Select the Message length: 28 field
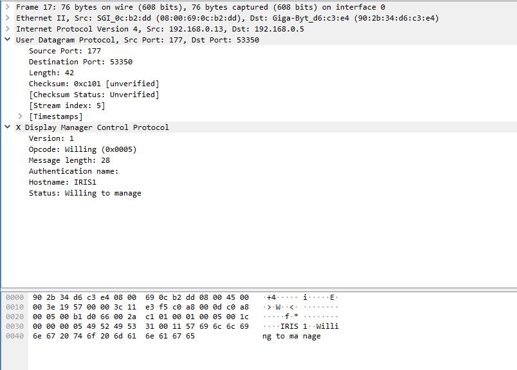This screenshot has width=517, height=370. click(69, 160)
